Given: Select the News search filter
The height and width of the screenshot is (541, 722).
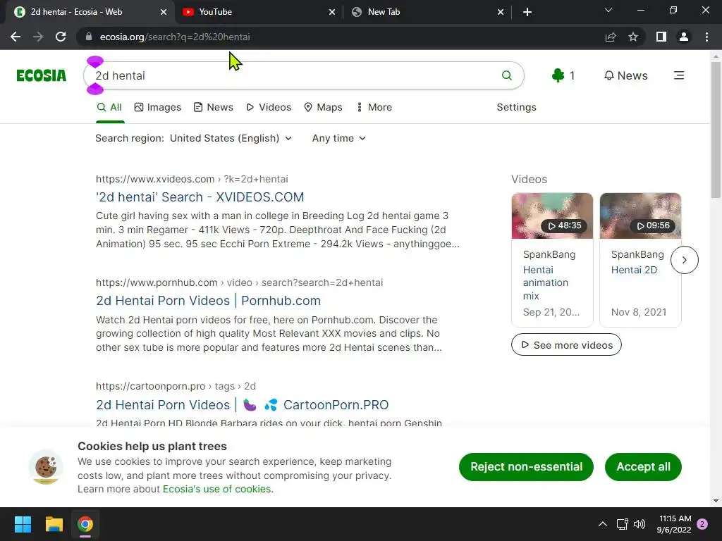Looking at the screenshot, I should pos(213,107).
